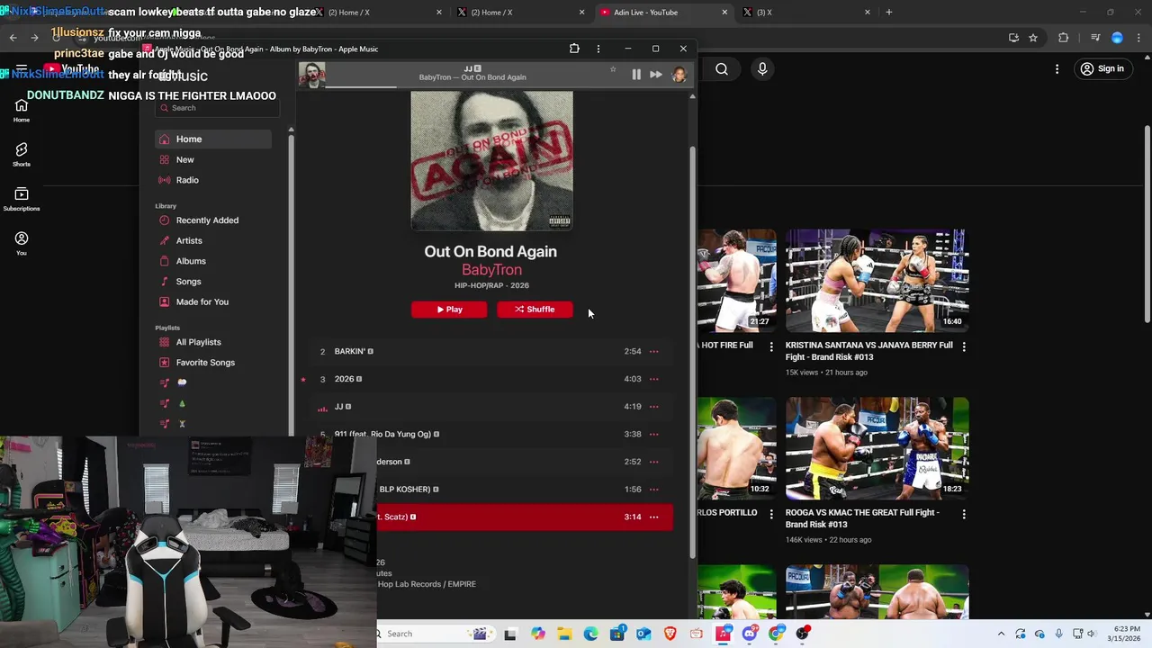Pause the playing song in Apple Music
Image resolution: width=1152 pixels, height=648 pixels.
(636, 75)
